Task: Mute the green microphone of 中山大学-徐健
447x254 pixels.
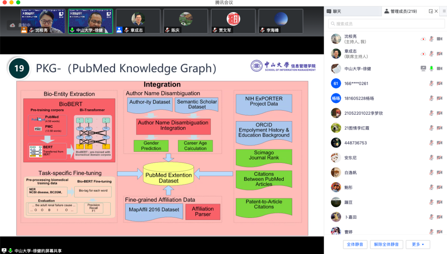Action: pos(432,69)
